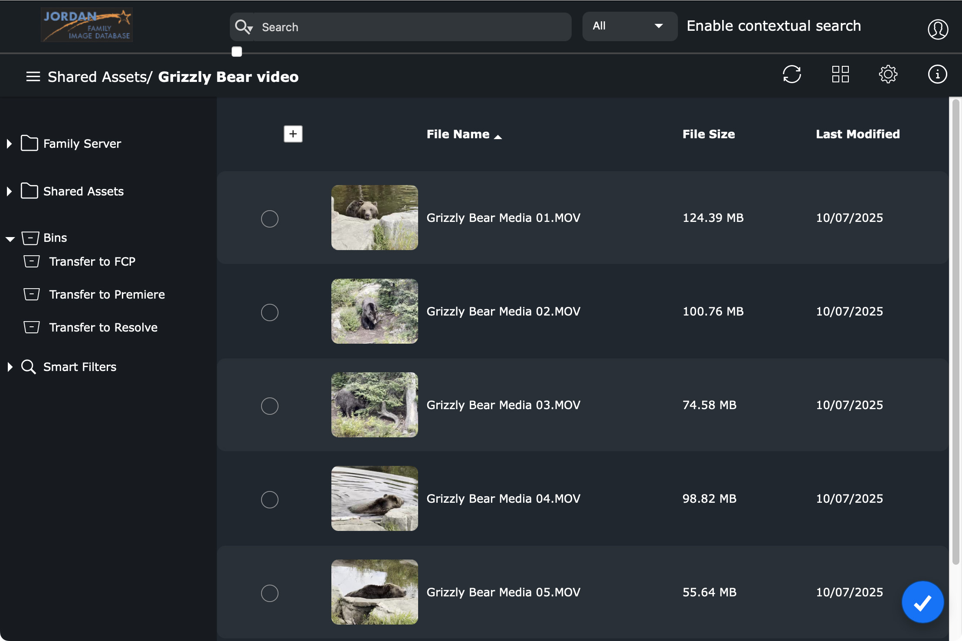This screenshot has width=962, height=641.
Task: Click the search magnifier options icon
Action: tap(243, 27)
